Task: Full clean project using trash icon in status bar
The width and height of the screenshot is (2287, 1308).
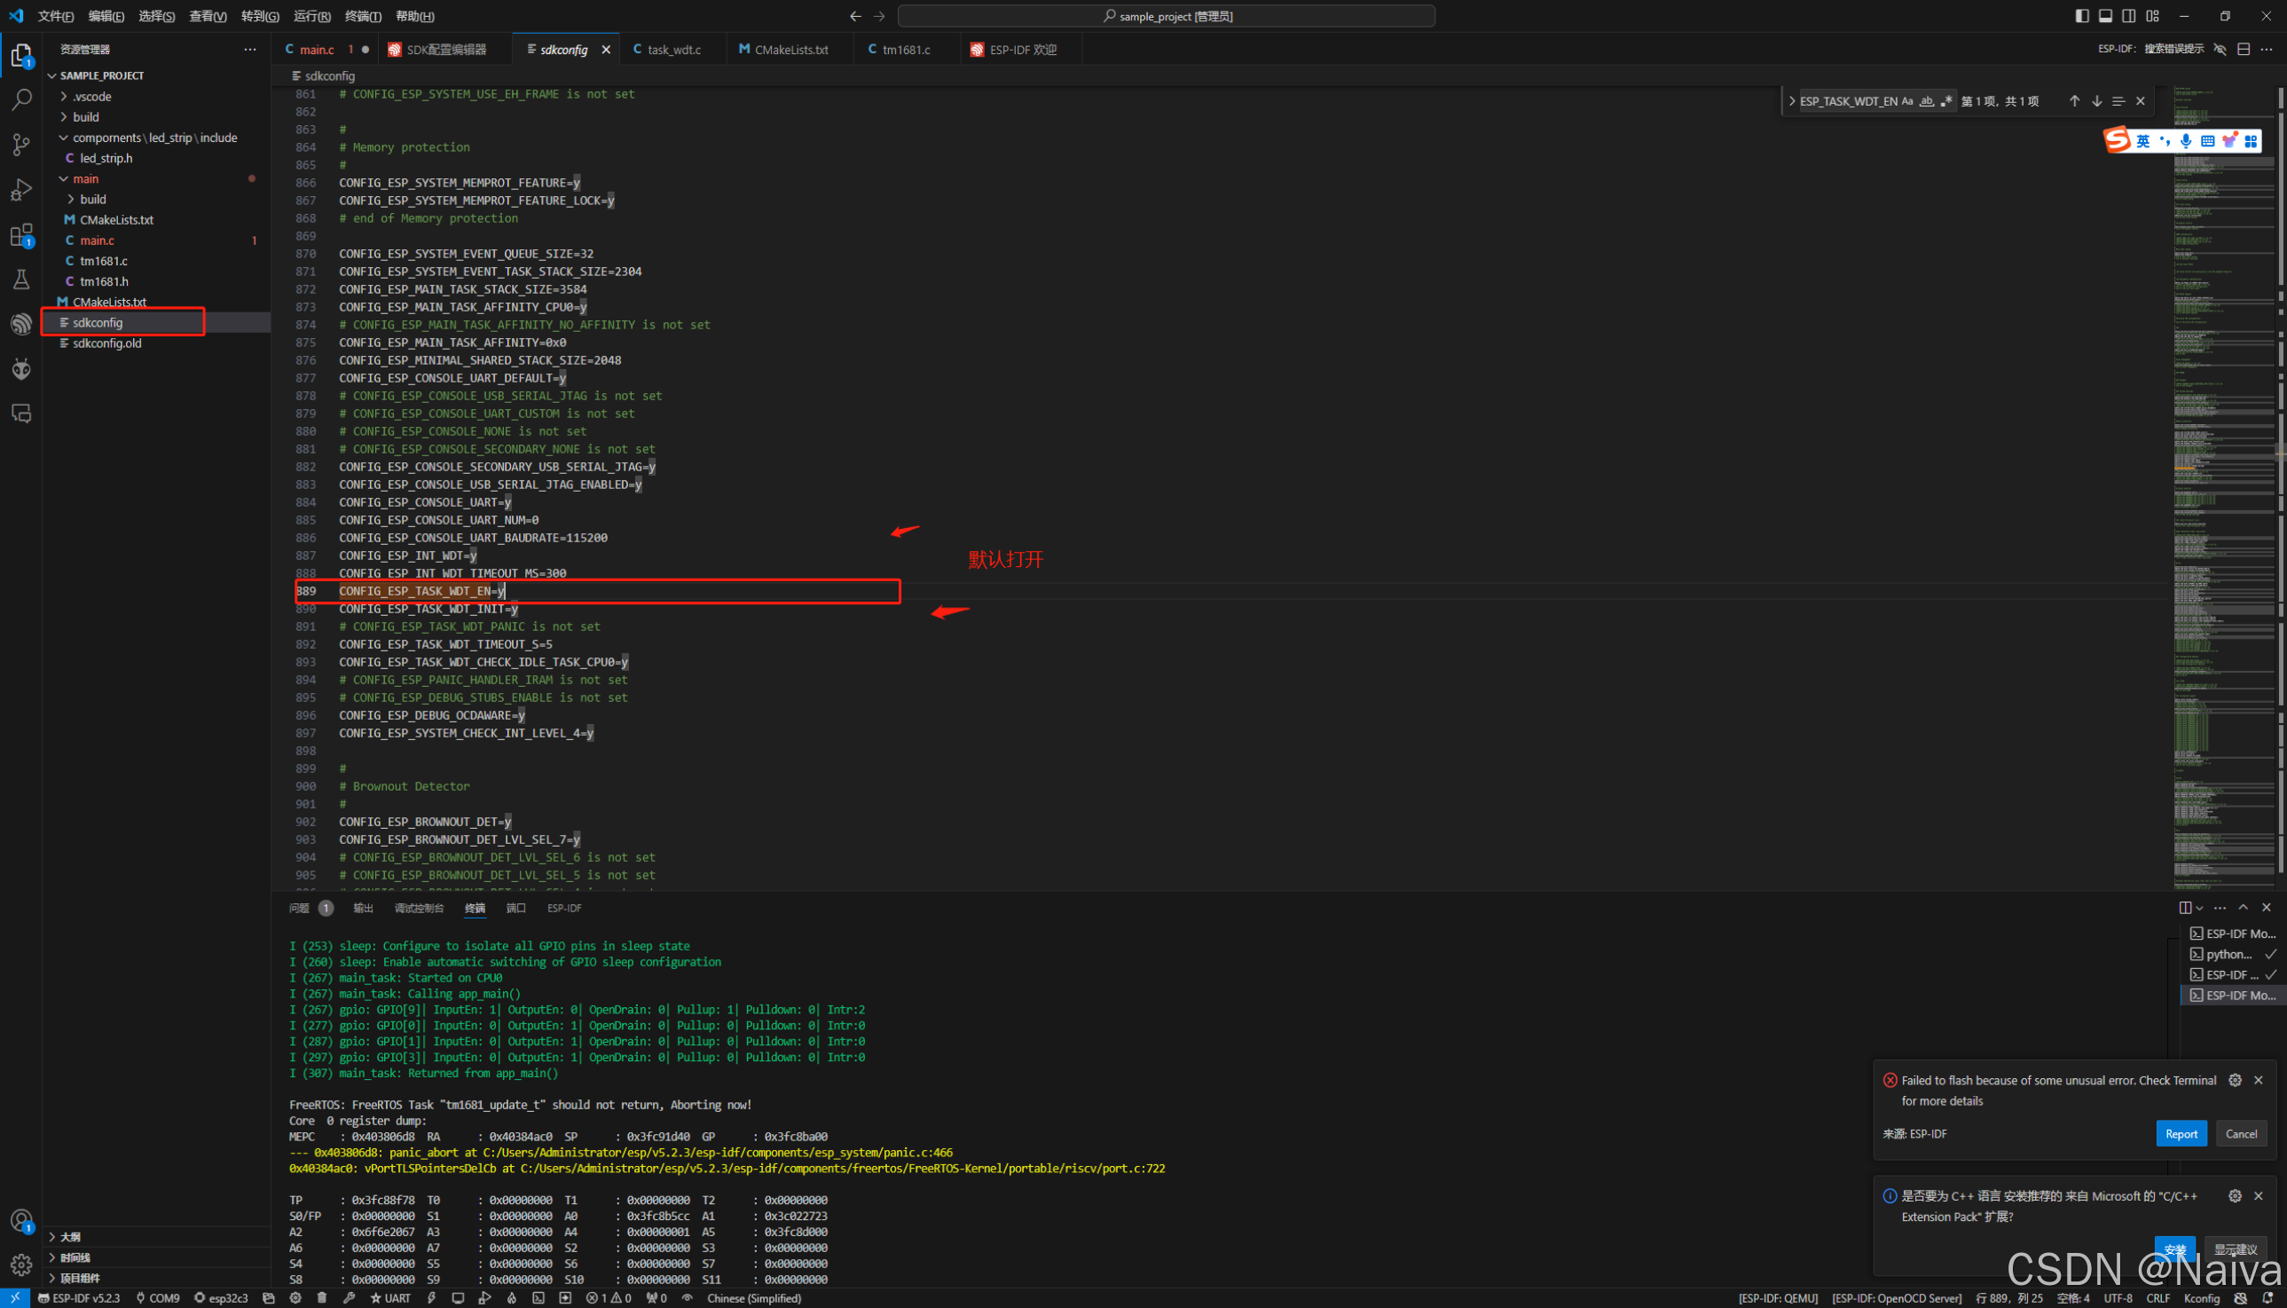Action: tap(321, 1298)
